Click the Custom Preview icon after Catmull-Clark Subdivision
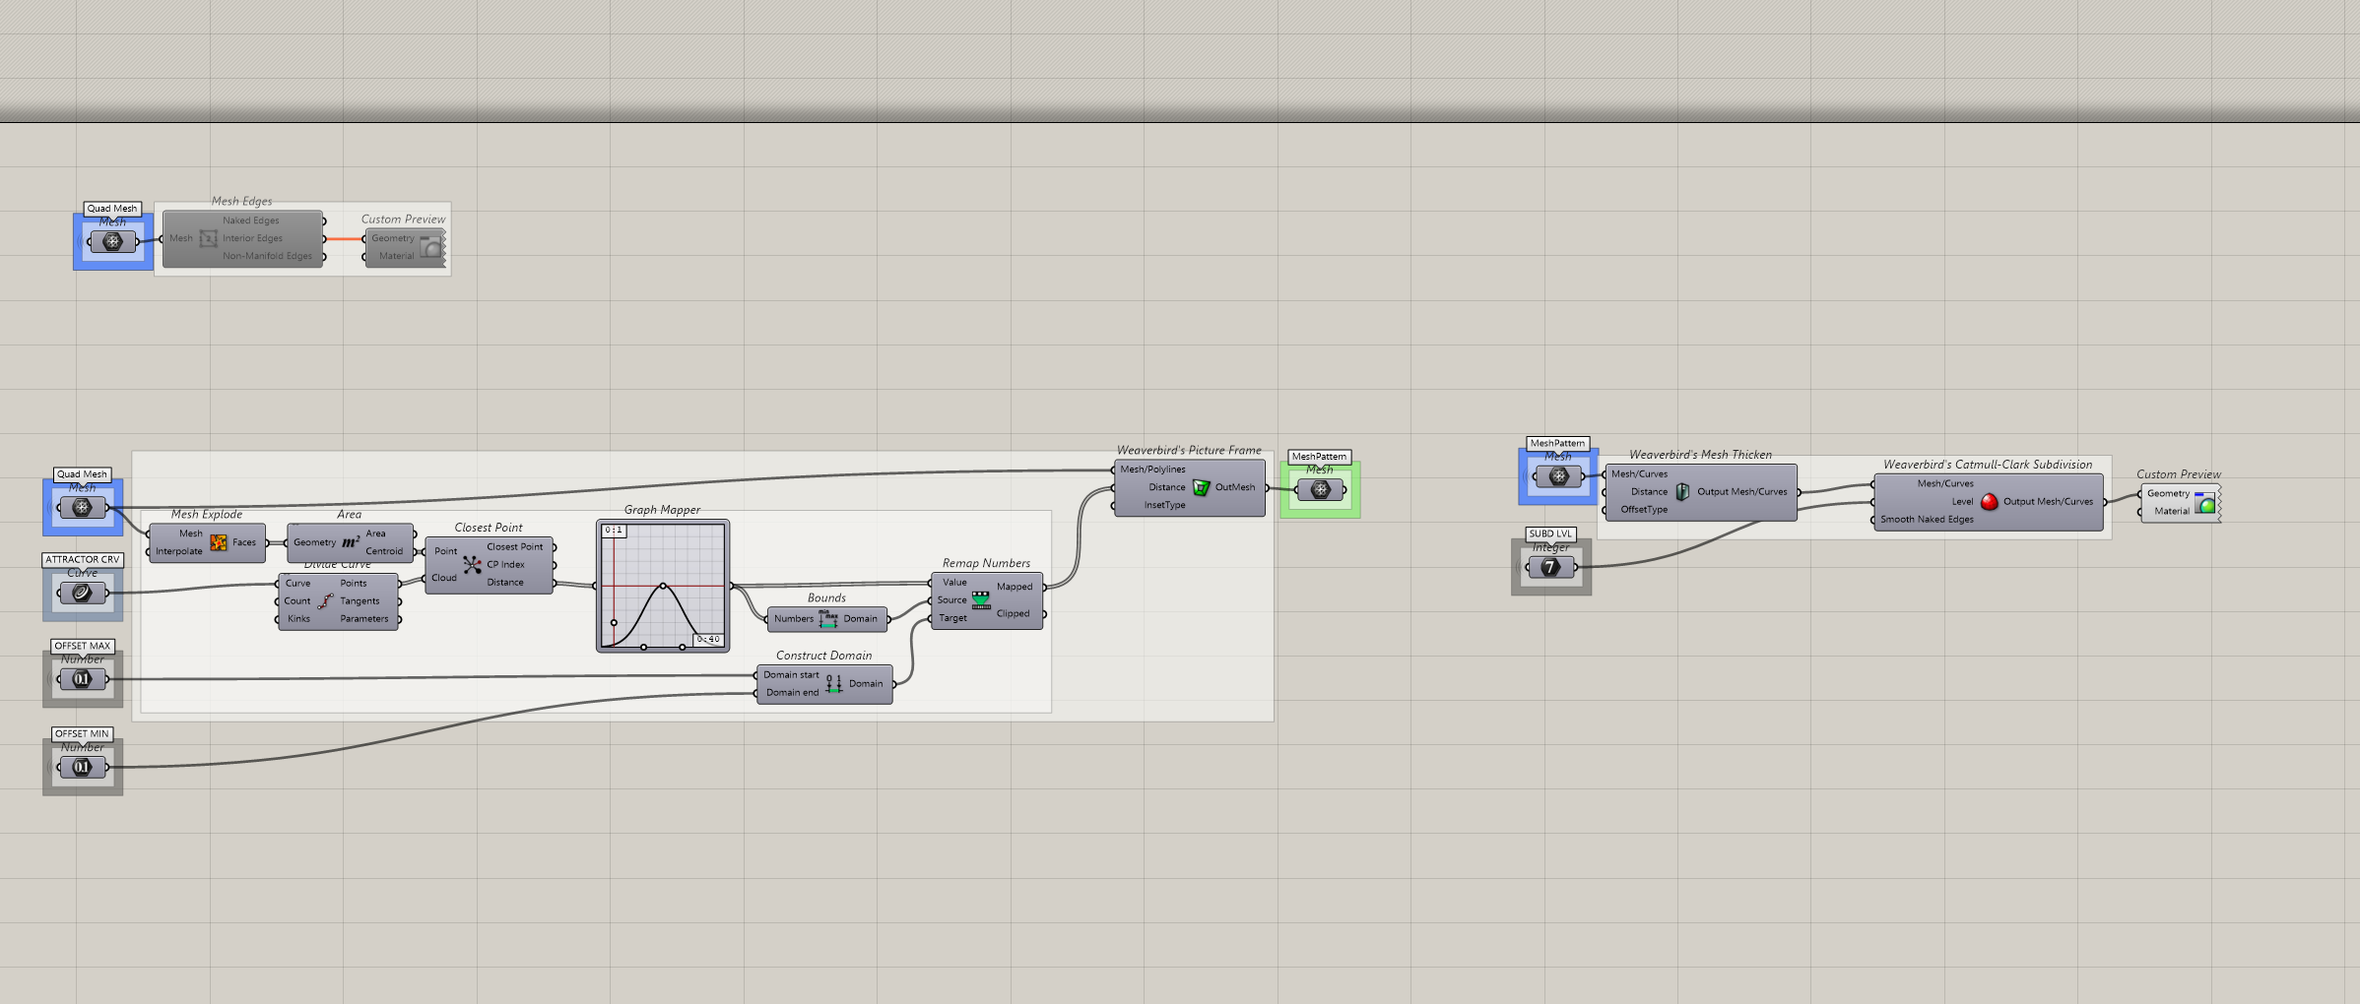 [2205, 503]
